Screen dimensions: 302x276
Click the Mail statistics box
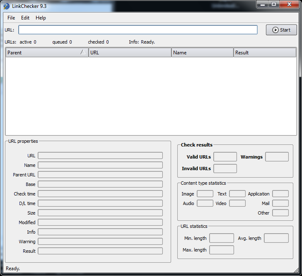[280, 203]
